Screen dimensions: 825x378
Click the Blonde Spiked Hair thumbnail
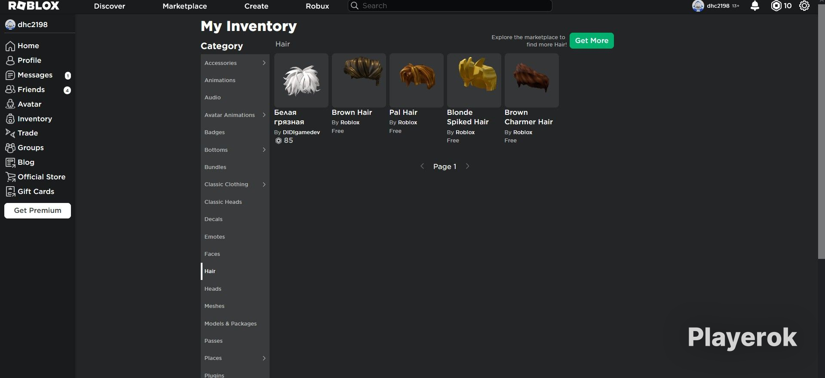pos(474,80)
